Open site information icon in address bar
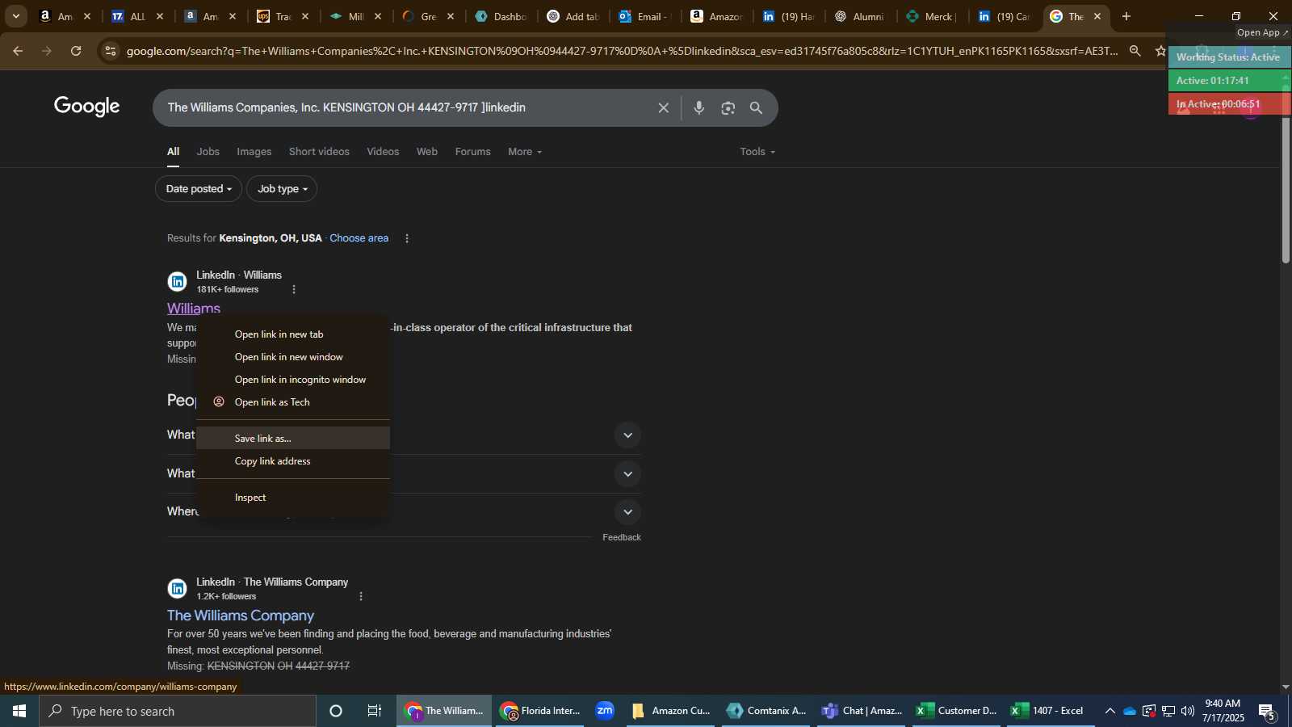This screenshot has width=1292, height=727. (111, 51)
